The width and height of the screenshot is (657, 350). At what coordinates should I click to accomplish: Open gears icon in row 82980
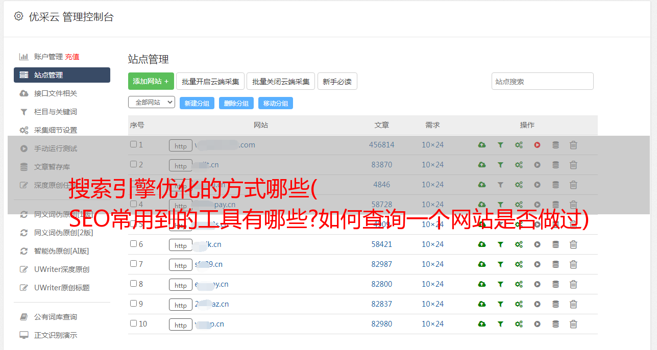point(519,324)
